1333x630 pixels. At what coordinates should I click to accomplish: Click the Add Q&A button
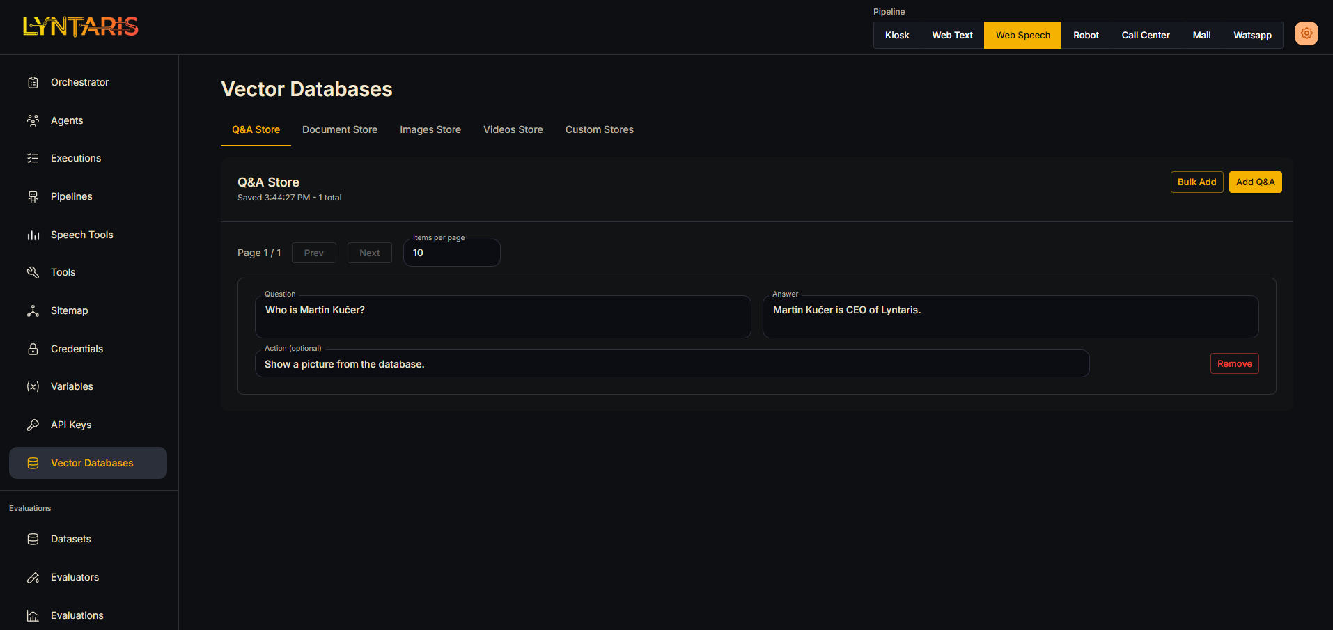pos(1255,182)
